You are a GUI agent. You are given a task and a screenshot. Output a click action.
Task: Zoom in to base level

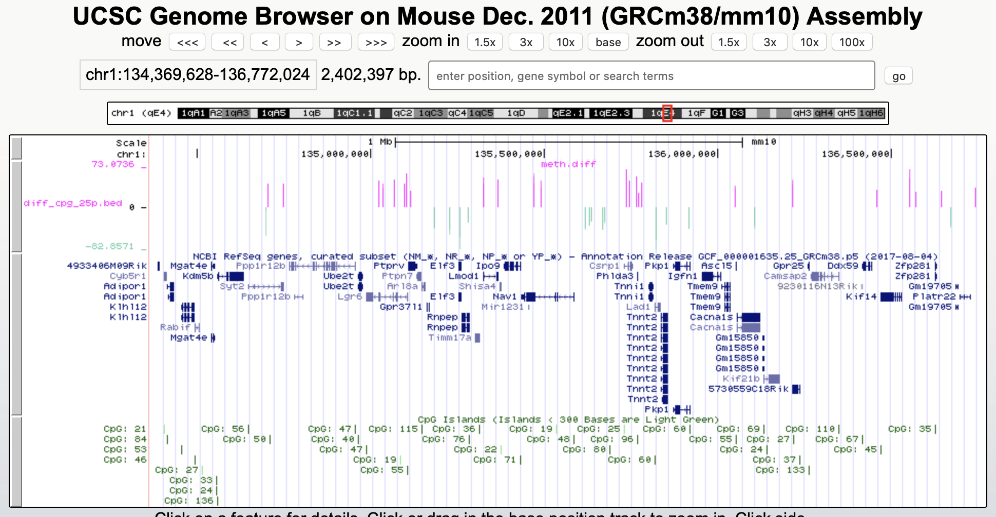pyautogui.click(x=608, y=42)
